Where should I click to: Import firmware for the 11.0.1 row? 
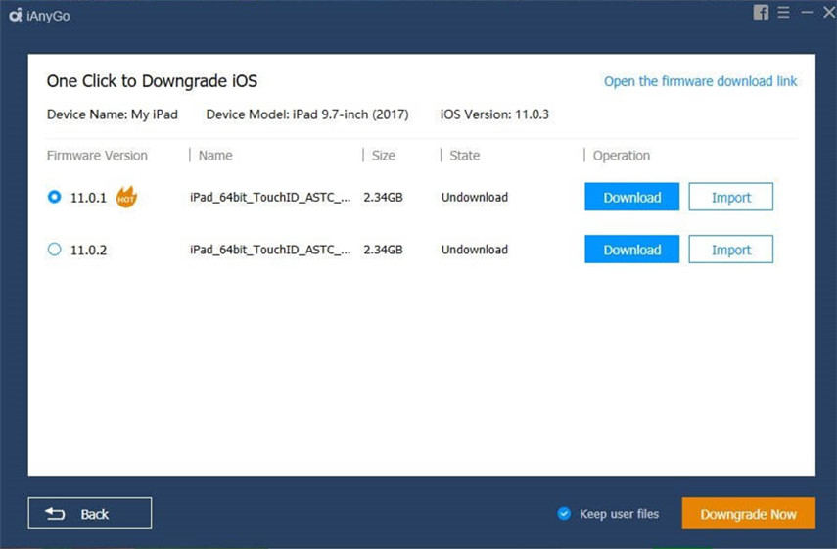tap(730, 197)
